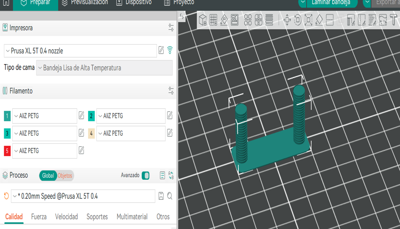Open filament 4 dropdown
The image size is (400, 229).
tap(131, 133)
